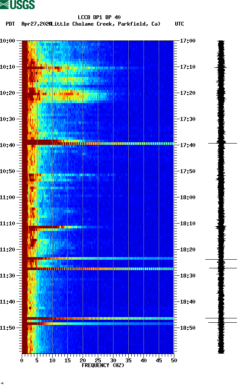Screen dimensions: 240x388
Task: Click the USGS logo
Action: [17, 5]
